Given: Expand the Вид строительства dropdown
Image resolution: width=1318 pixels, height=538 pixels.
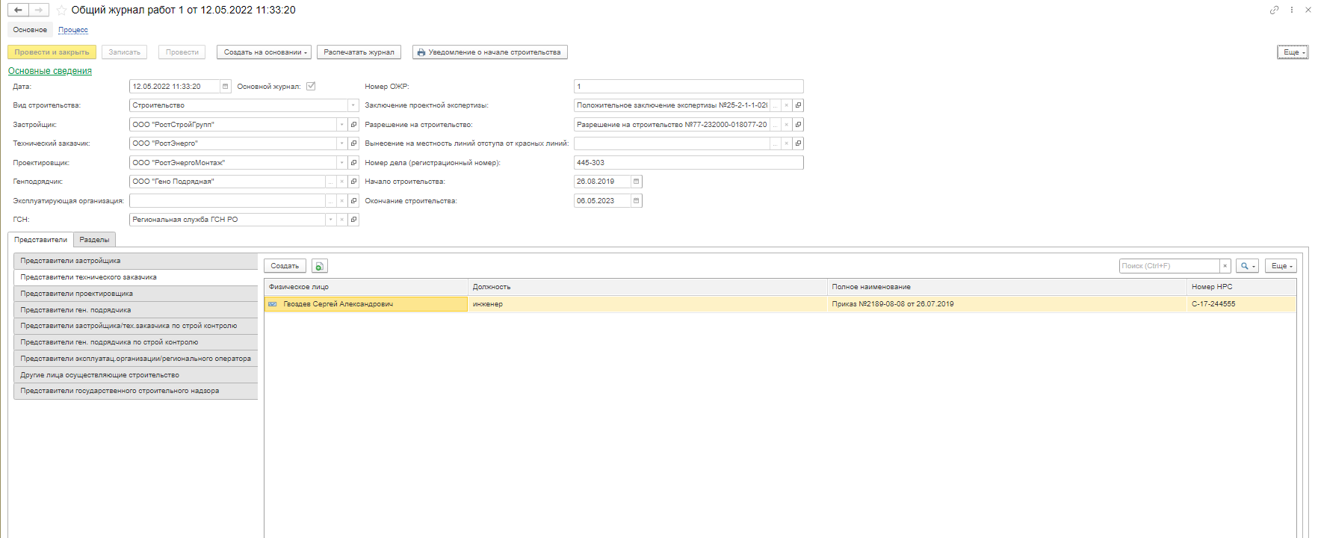Looking at the screenshot, I should point(353,105).
